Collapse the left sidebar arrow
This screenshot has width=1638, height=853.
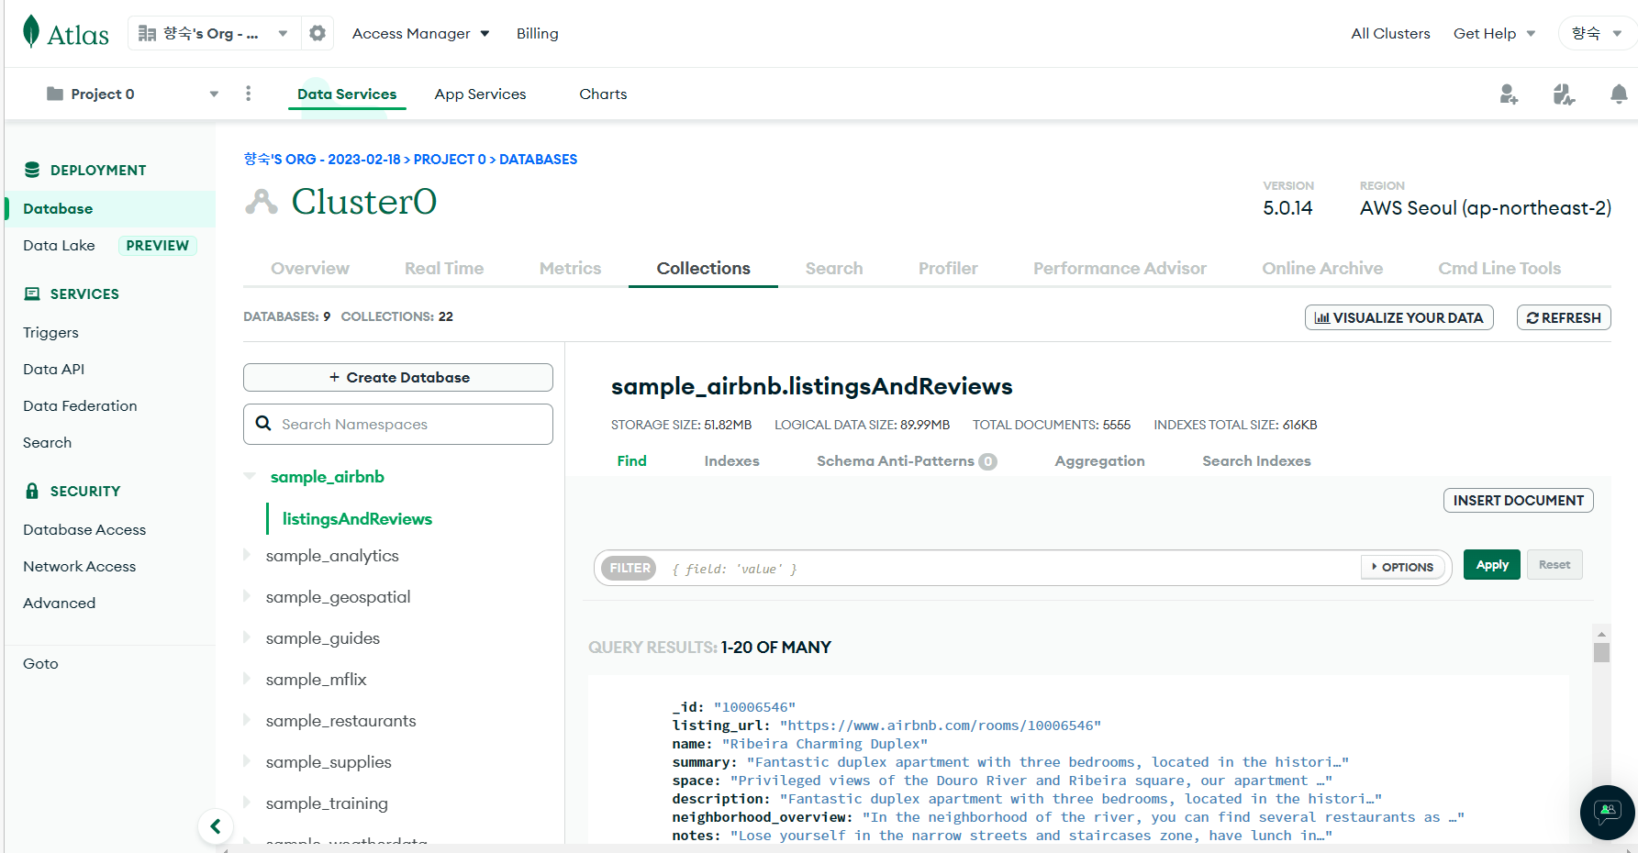coord(216,826)
